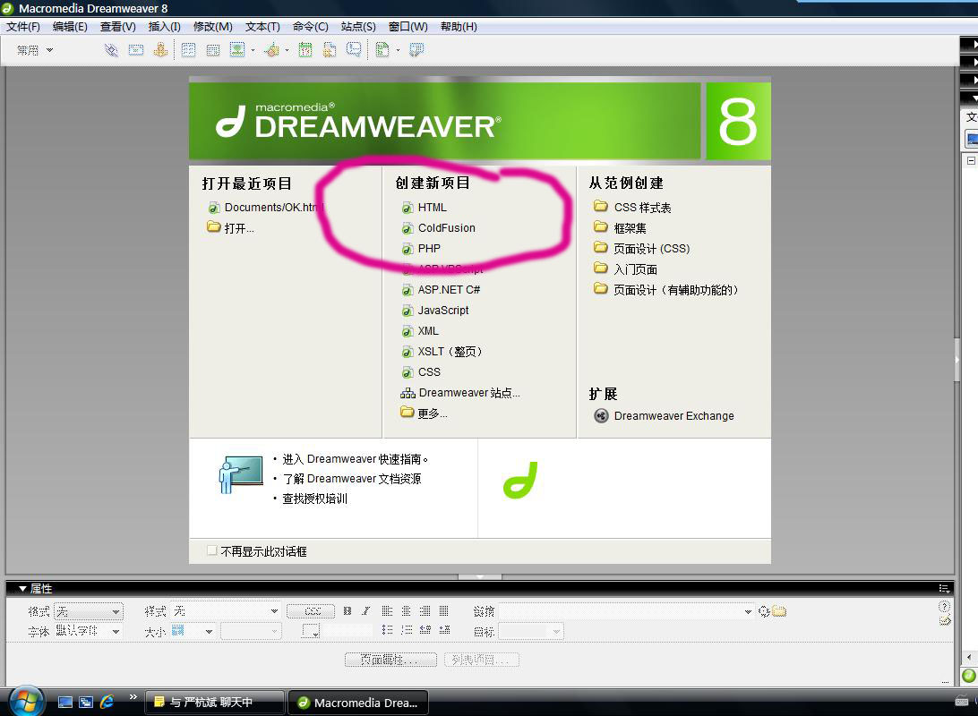Open the 帮助(H) menu
Image resolution: width=978 pixels, height=716 pixels.
(459, 26)
